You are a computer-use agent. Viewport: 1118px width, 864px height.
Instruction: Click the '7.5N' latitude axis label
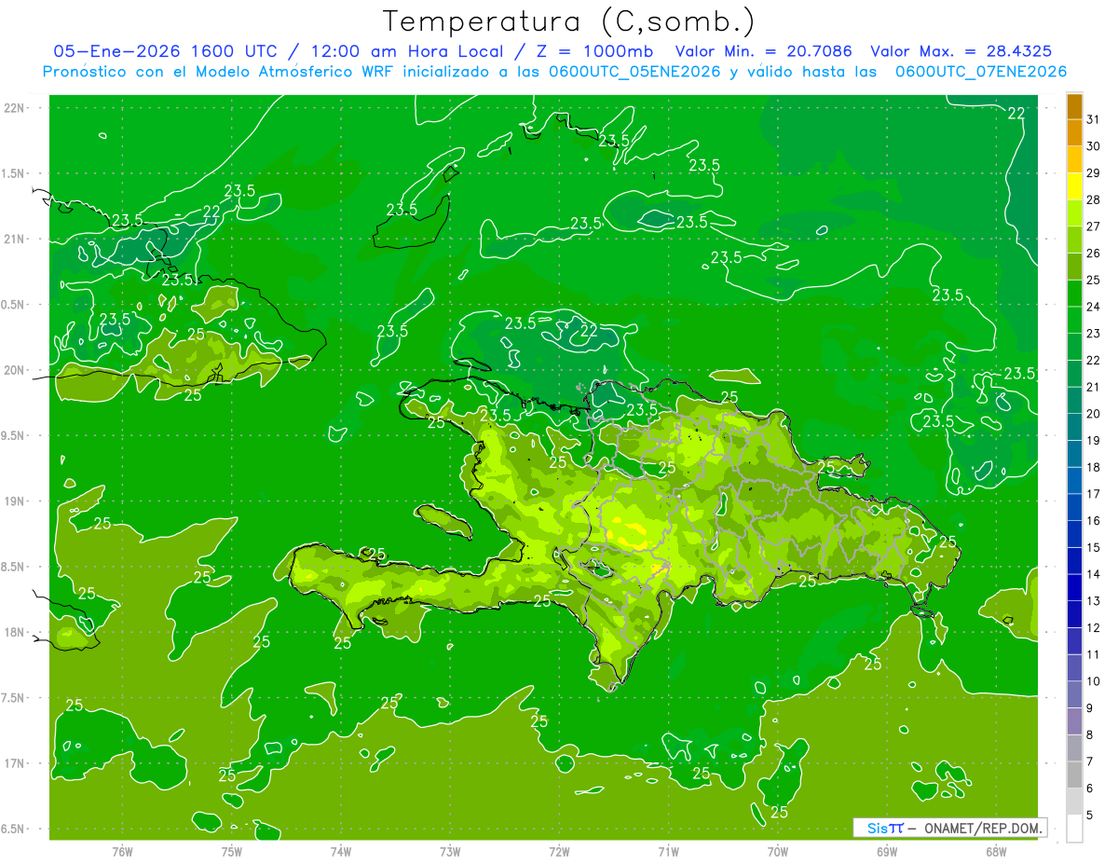pos(13,698)
